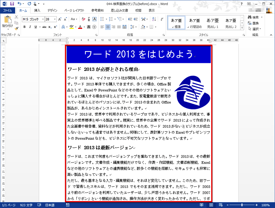
Task: Apply character shading to text
Action: point(89,27)
